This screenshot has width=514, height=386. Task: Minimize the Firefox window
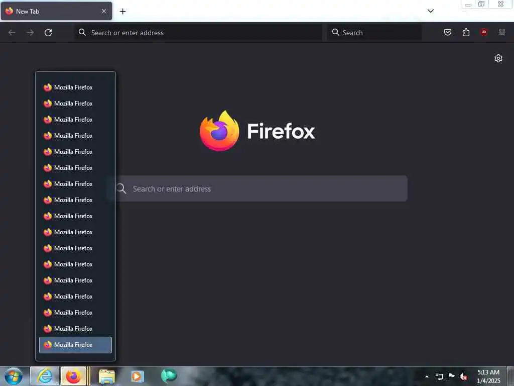tap(468, 4)
